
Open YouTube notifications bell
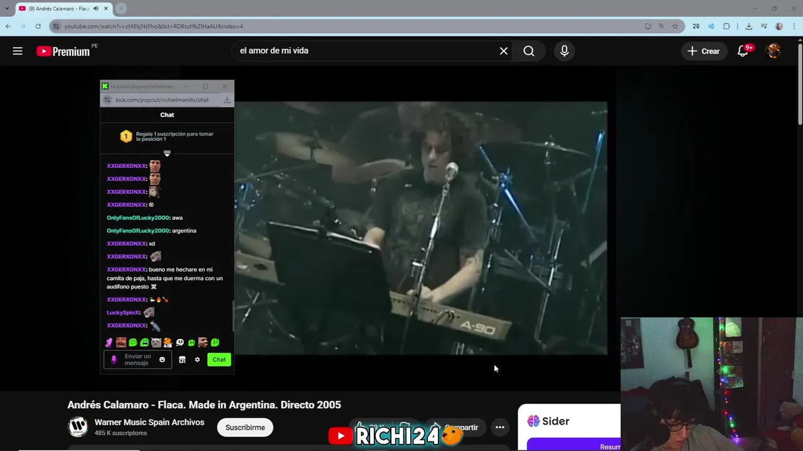[x=743, y=51]
